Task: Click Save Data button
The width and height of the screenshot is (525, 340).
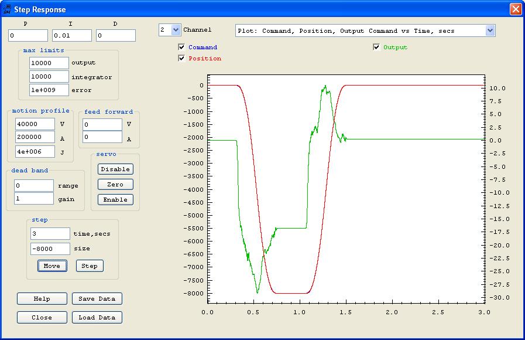Action: pos(97,299)
